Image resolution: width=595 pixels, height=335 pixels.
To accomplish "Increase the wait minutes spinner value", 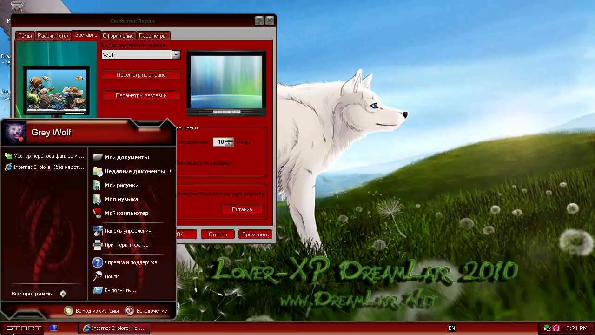I will (229, 140).
